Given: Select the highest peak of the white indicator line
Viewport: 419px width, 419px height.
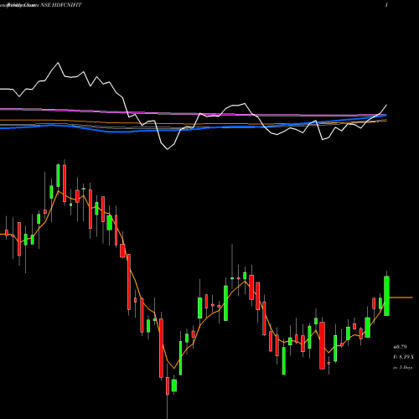Looking at the screenshot, I should [58, 63].
